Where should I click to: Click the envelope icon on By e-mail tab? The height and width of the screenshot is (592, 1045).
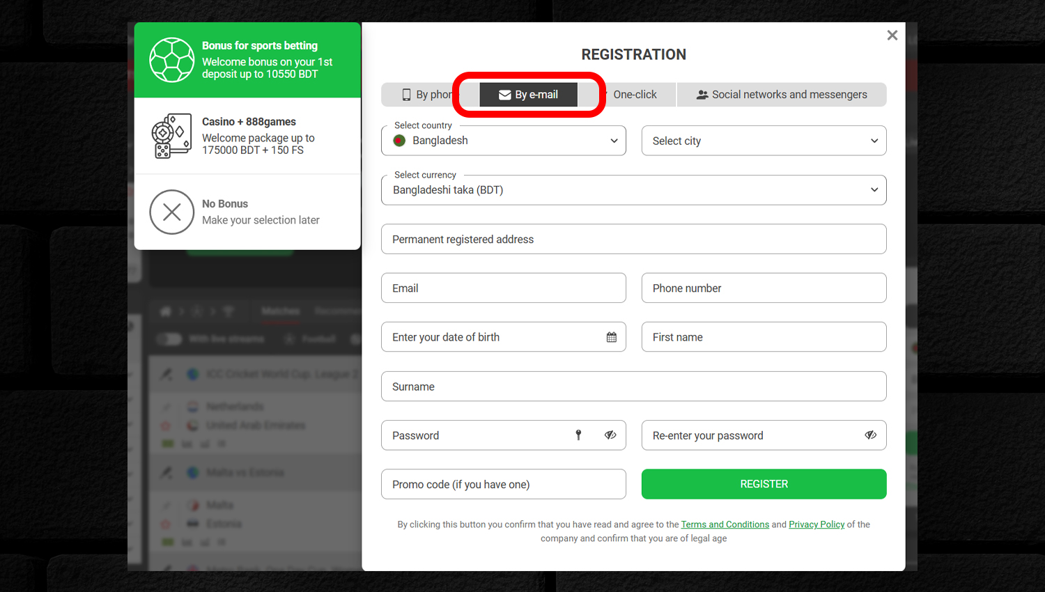pyautogui.click(x=505, y=95)
